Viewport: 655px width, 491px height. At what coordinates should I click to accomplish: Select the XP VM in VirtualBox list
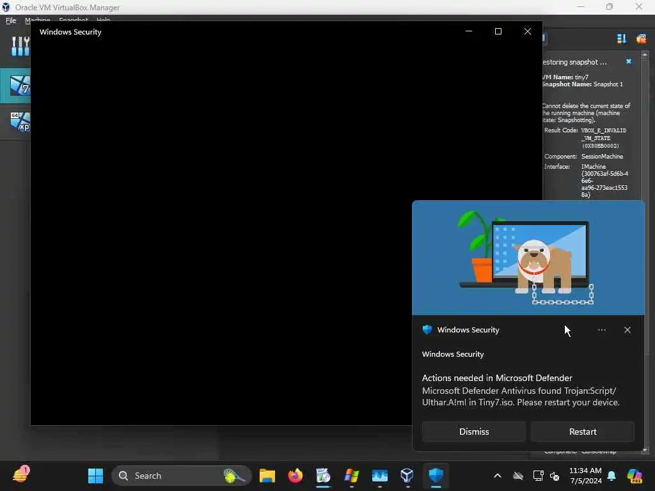click(15, 122)
